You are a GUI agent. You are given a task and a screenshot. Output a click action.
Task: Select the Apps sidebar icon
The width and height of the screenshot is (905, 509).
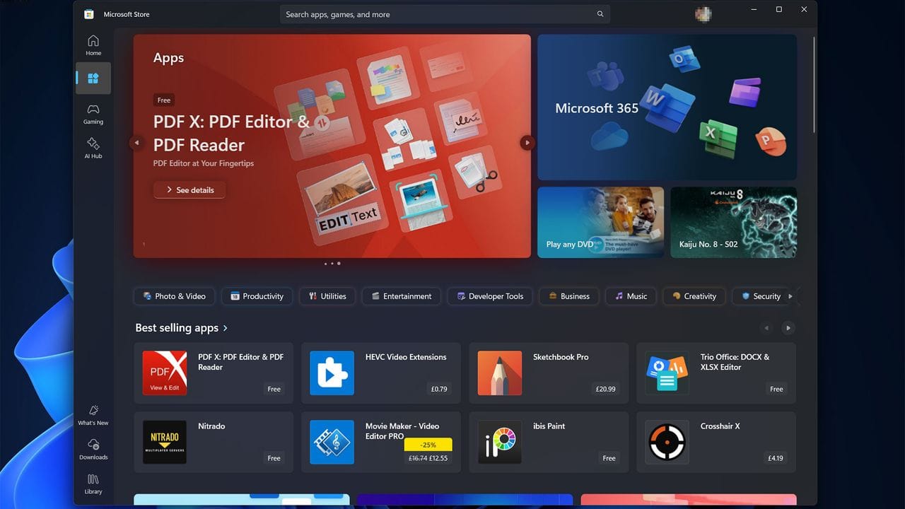[93, 78]
